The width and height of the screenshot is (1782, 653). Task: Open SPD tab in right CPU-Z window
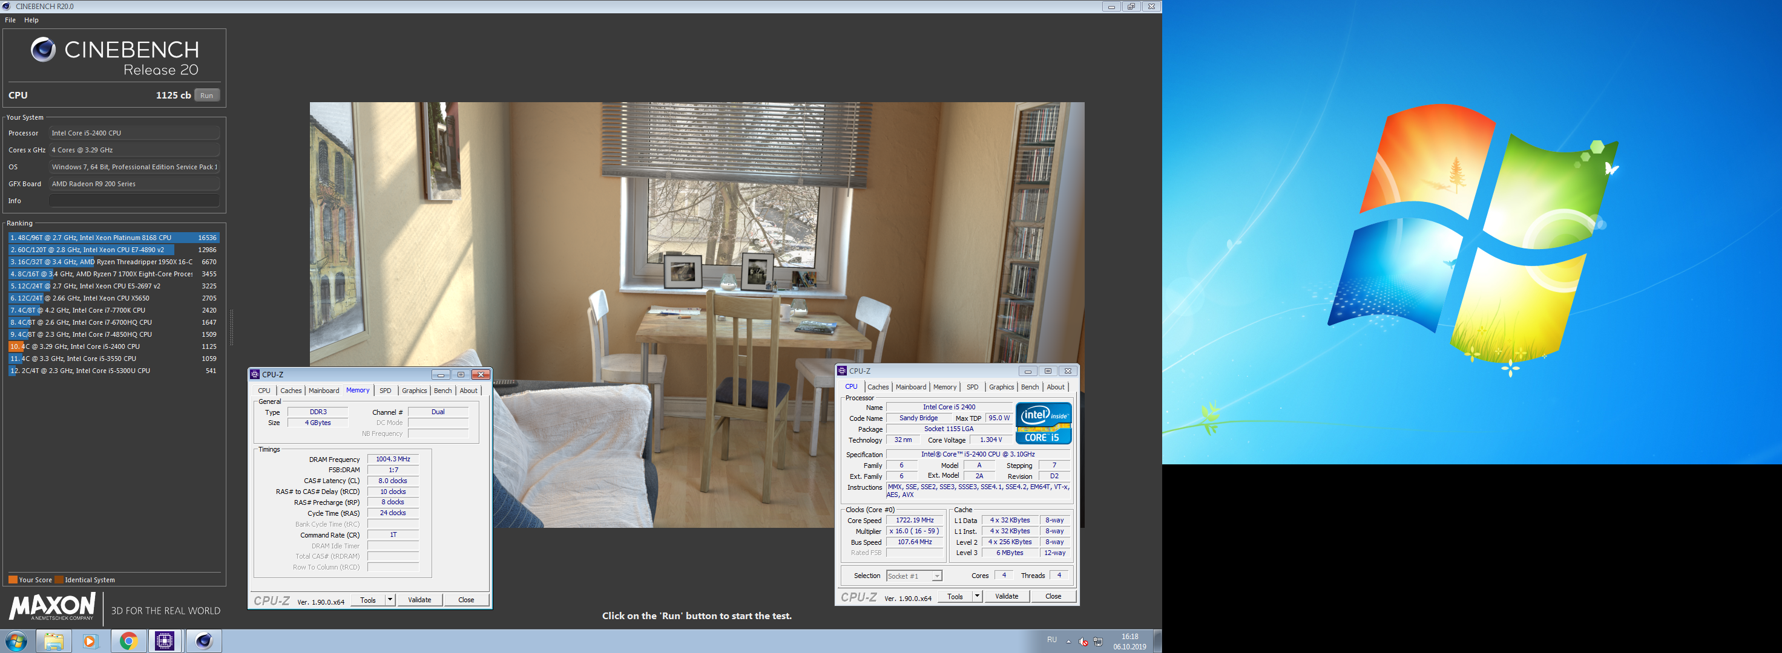pyautogui.click(x=973, y=387)
